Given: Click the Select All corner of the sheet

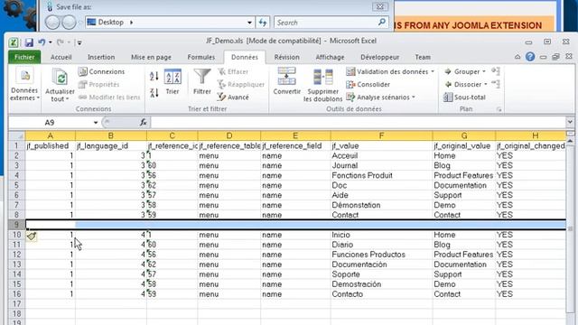Looking at the screenshot, I should point(17,135).
